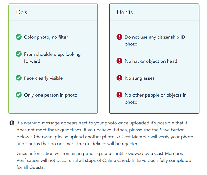207x175 pixels.
Task: Click the Color photo, no filter text
Action: [46, 37]
